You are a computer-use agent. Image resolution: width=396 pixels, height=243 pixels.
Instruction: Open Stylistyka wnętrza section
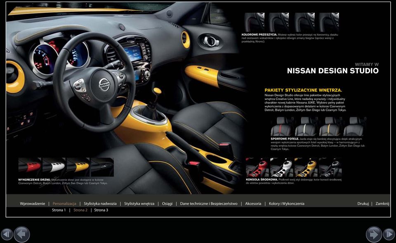tap(139, 203)
